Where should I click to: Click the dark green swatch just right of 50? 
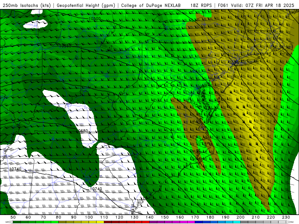[17, 222]
